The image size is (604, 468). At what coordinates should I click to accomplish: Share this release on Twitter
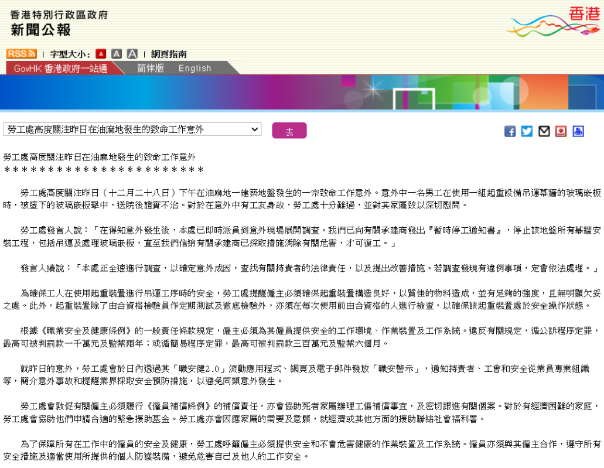[527, 131]
